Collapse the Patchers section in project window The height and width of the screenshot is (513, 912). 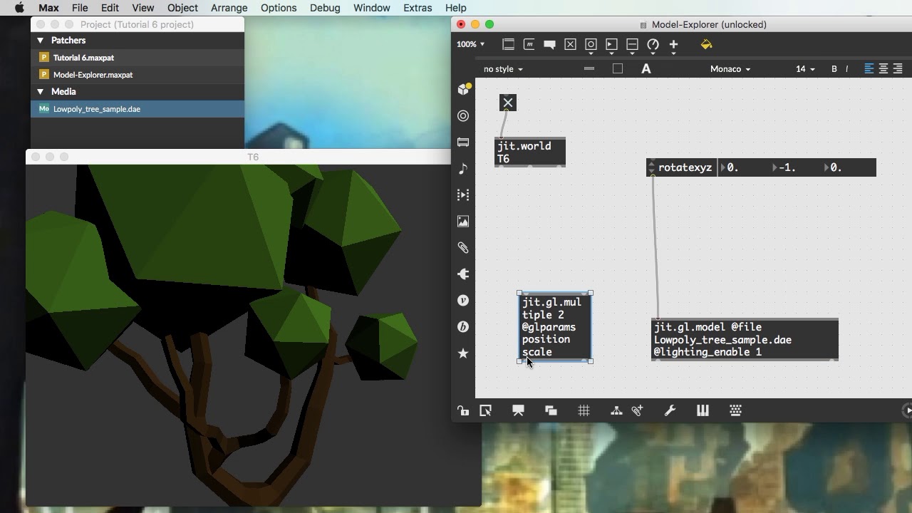pos(40,41)
